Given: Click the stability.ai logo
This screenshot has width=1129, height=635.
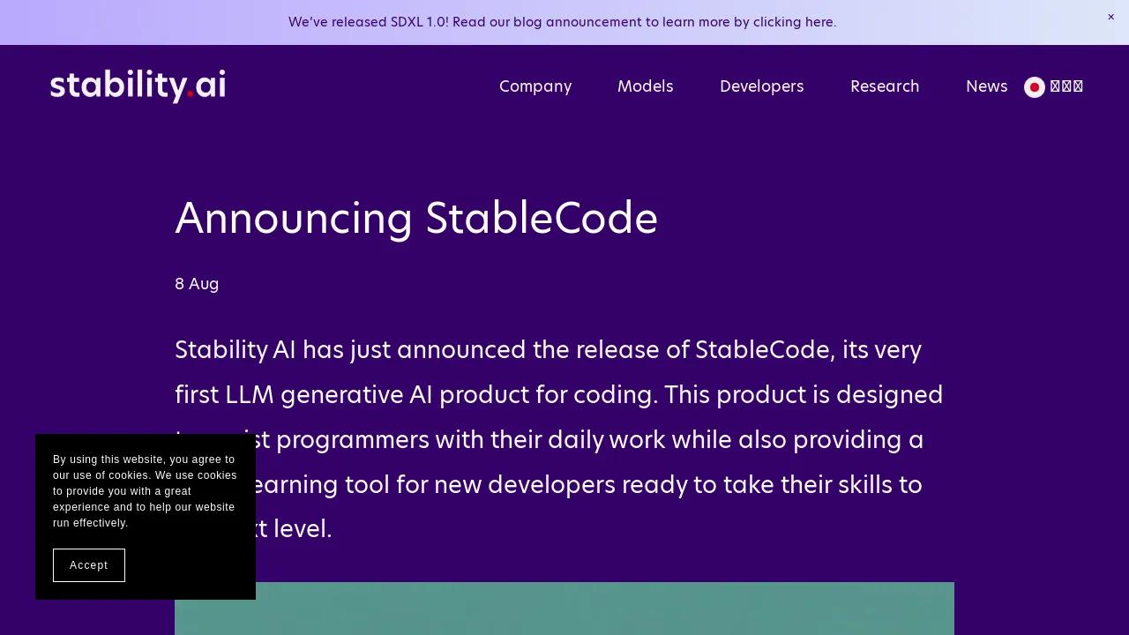Looking at the screenshot, I should pos(138,86).
